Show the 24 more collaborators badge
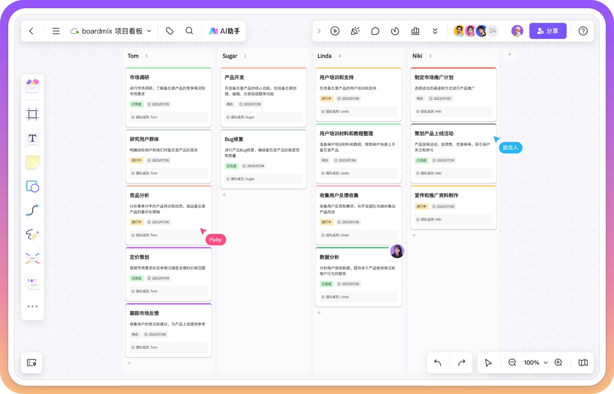614x394 pixels. coord(493,31)
